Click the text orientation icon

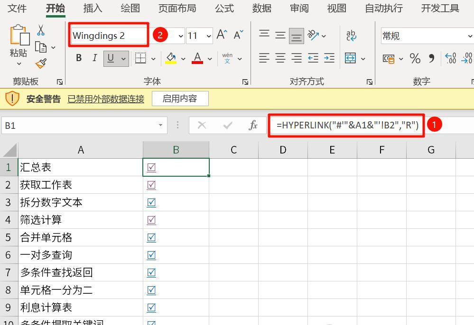[x=313, y=36]
